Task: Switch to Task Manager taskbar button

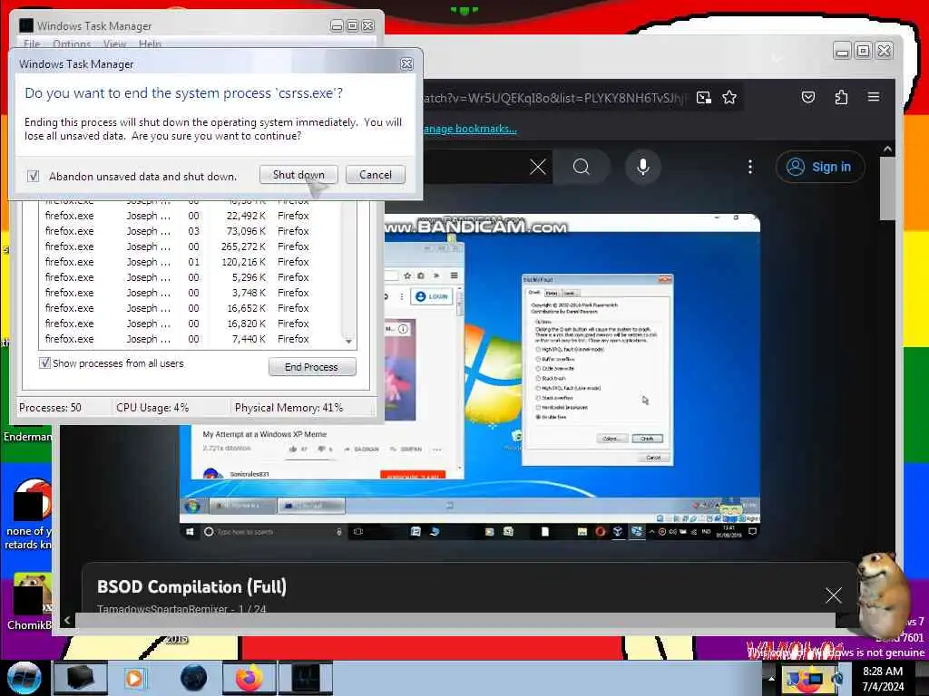Action: (306, 678)
